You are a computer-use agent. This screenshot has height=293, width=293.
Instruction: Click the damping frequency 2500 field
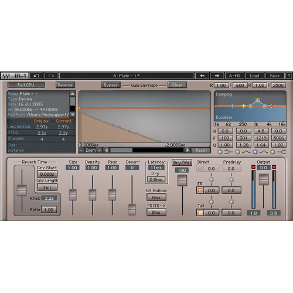[278, 86]
